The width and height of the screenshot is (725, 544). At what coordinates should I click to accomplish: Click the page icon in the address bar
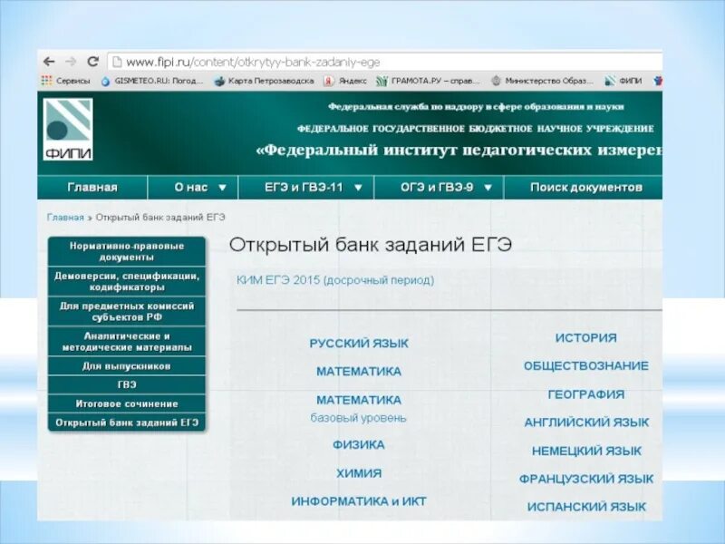coord(118,62)
